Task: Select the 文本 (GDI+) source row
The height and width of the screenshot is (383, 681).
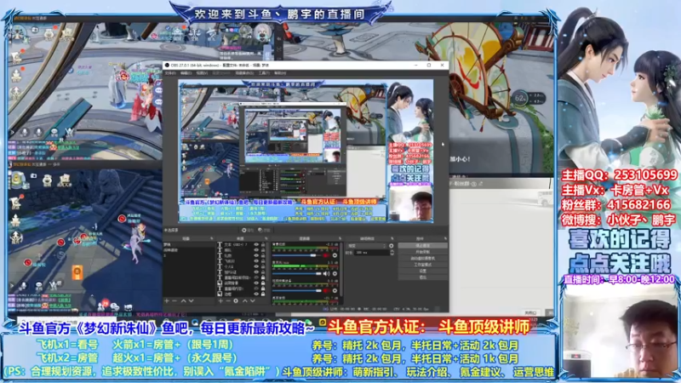Action: 242,244
